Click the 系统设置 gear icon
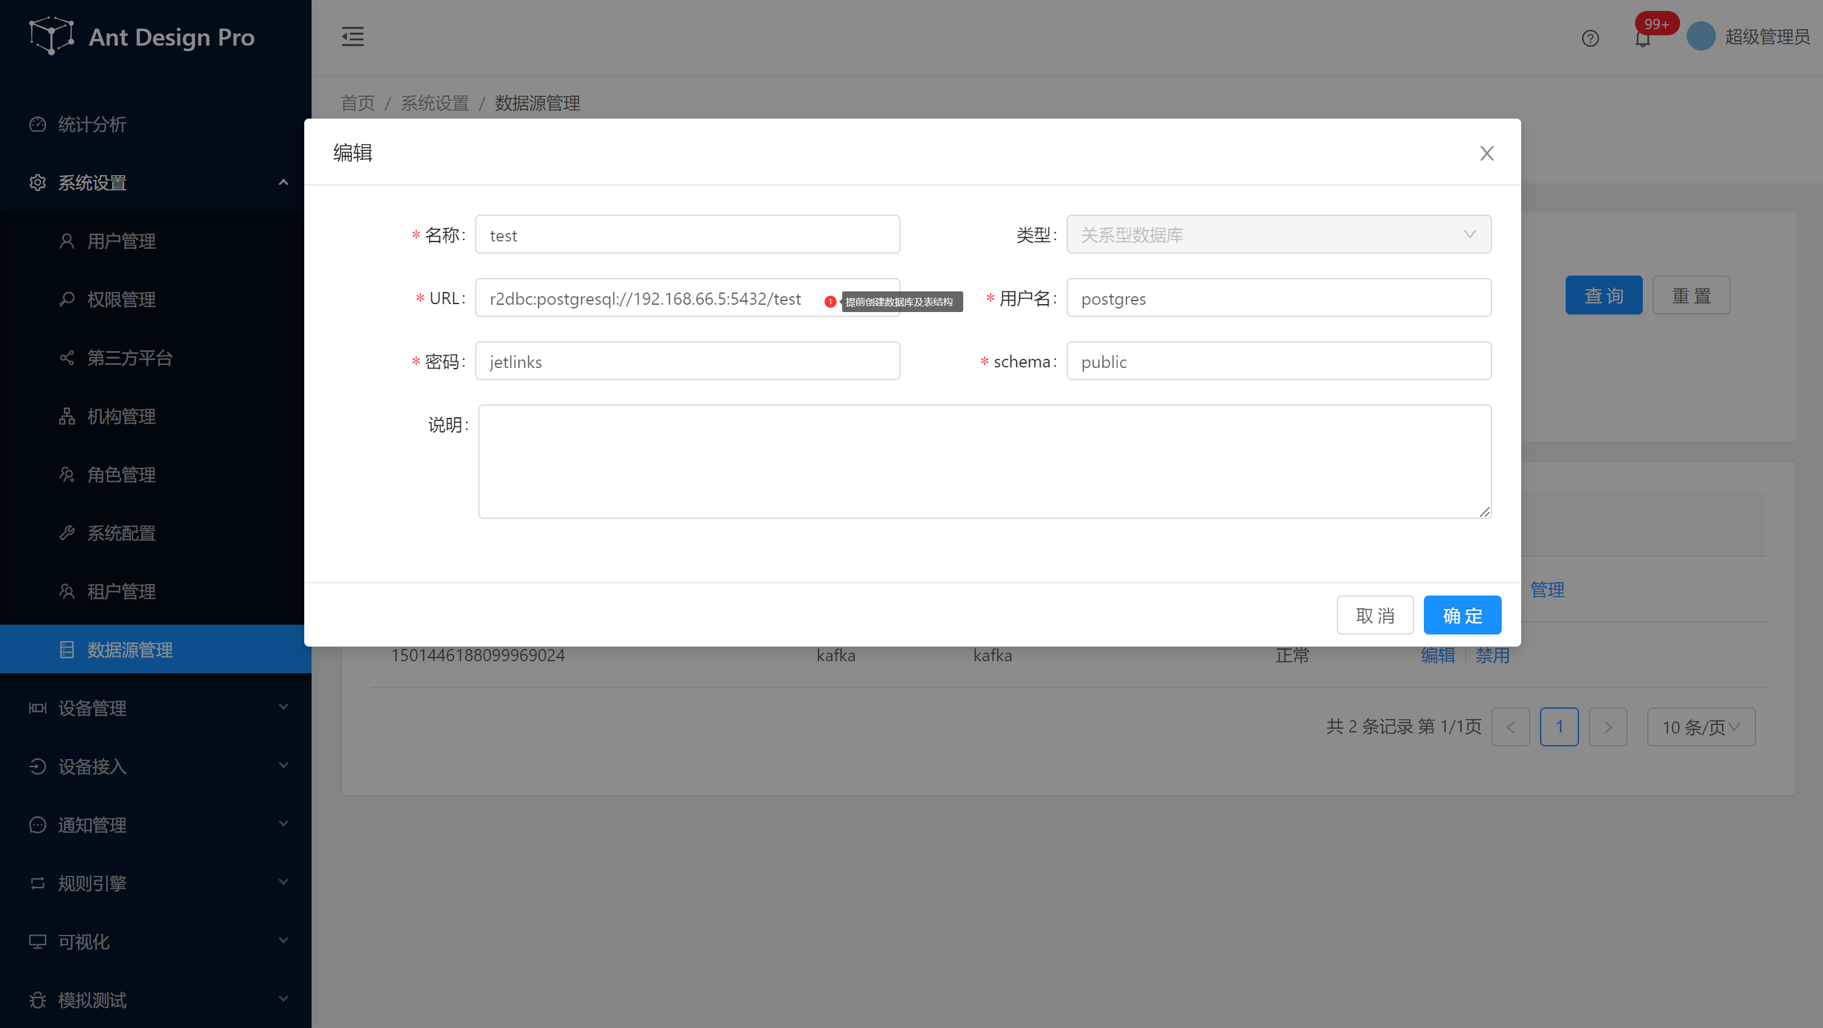The width and height of the screenshot is (1823, 1028). [x=38, y=182]
